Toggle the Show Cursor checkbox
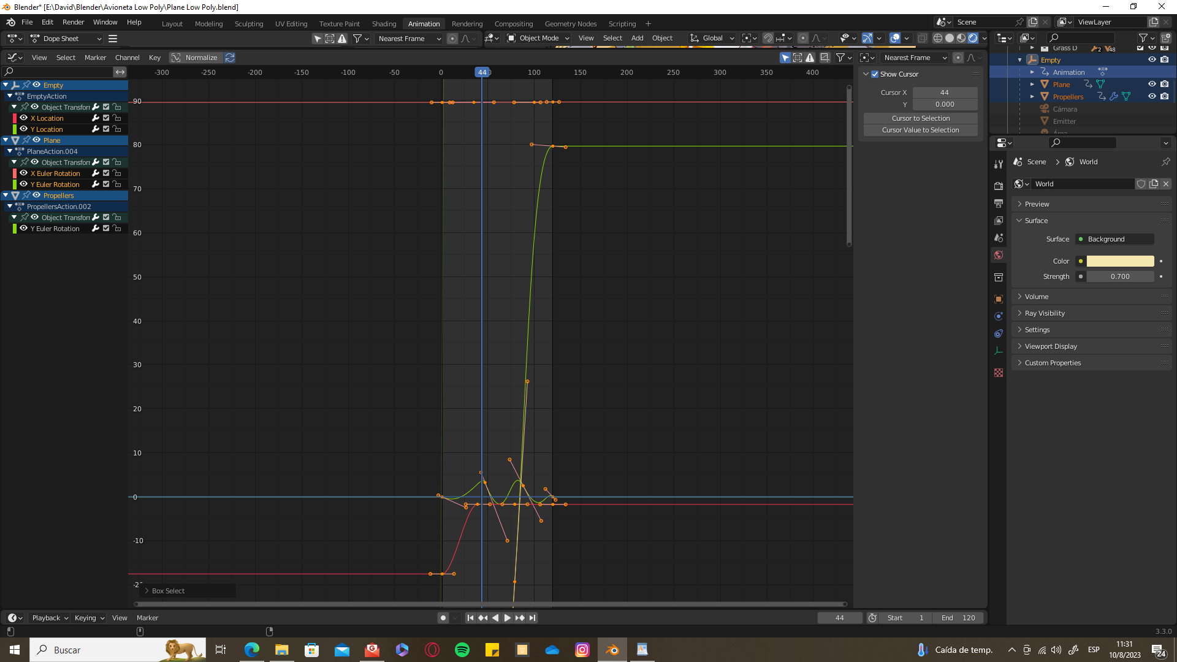The image size is (1177, 662). tap(875, 74)
